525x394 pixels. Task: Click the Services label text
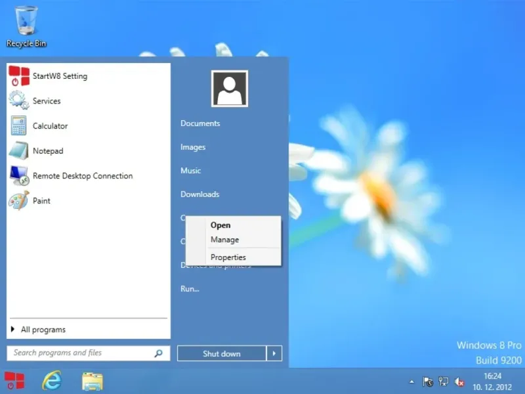(x=47, y=101)
